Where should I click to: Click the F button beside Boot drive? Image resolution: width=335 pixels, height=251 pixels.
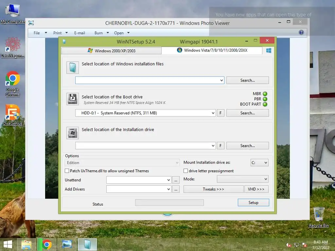click(220, 113)
